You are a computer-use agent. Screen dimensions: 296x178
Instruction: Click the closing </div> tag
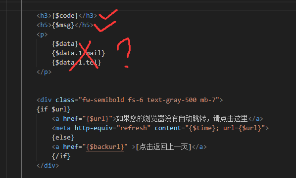point(48,166)
